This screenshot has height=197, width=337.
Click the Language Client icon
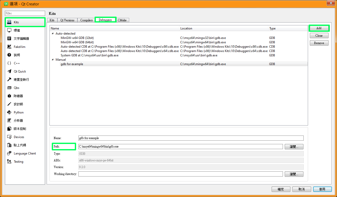[x=9, y=153]
